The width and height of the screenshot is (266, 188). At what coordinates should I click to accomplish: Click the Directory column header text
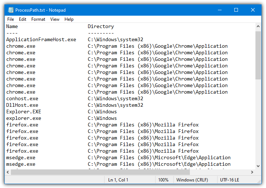(x=101, y=27)
